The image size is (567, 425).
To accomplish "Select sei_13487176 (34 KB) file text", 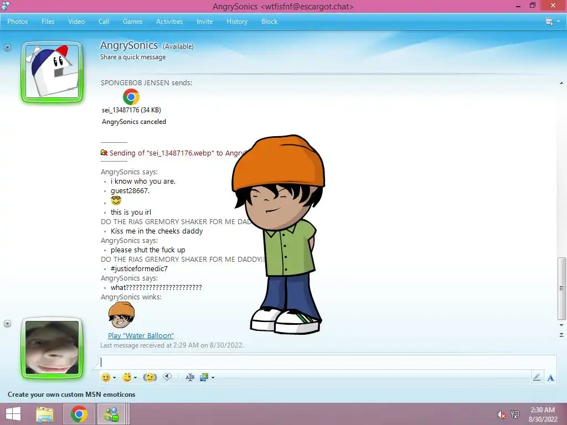I will point(131,110).
